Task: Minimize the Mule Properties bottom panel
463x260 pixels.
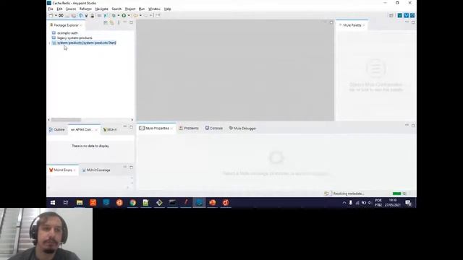Action: (407, 125)
